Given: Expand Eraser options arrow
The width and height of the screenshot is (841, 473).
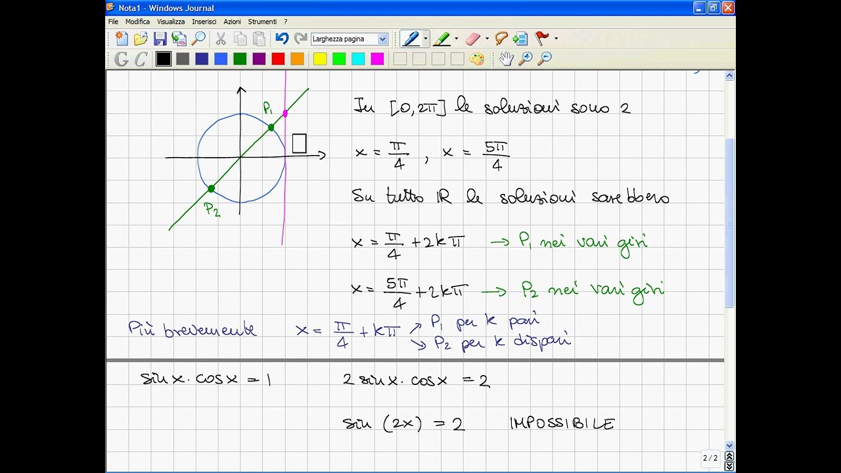Looking at the screenshot, I should [x=487, y=39].
